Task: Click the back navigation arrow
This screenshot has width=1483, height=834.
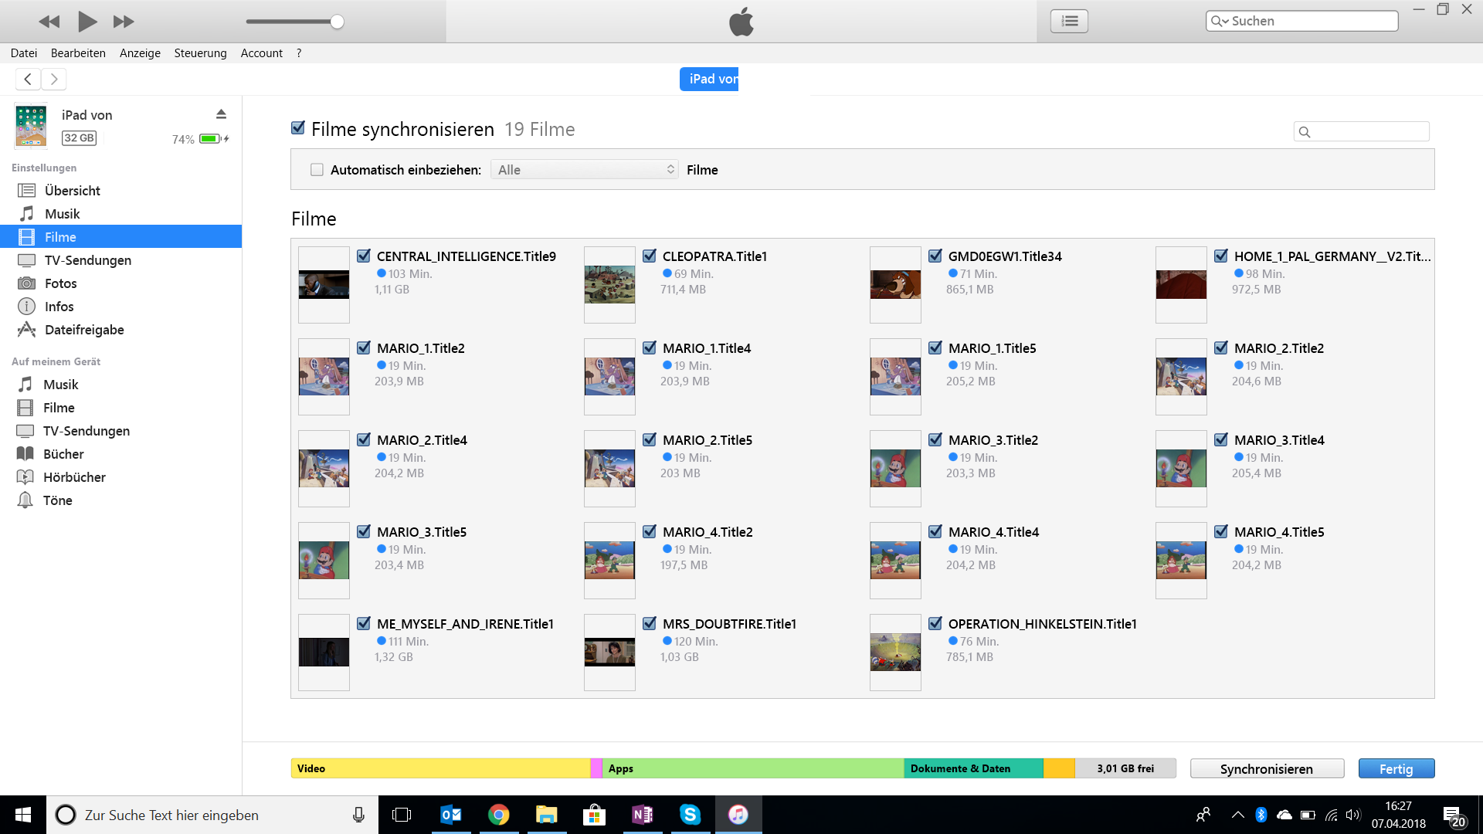Action: pyautogui.click(x=28, y=79)
